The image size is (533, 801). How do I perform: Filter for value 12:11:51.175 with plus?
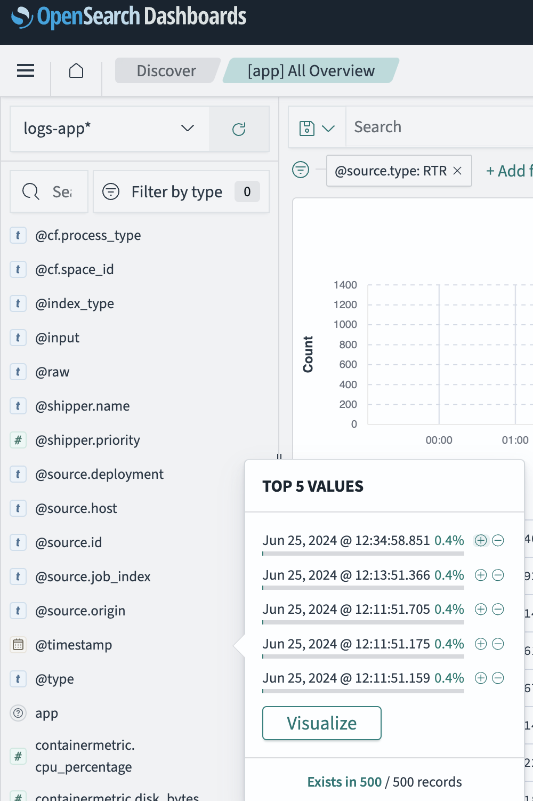(481, 644)
